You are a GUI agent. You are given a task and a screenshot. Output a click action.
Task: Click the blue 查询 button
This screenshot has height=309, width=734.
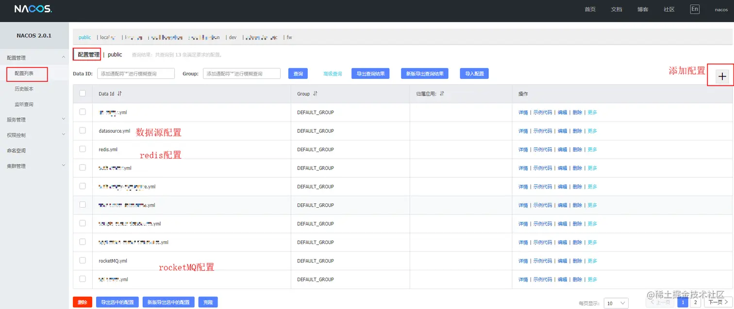tap(299, 74)
